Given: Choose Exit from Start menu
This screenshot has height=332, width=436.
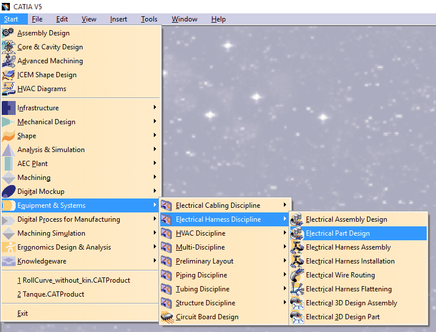Looking at the screenshot, I should [x=80, y=313].
